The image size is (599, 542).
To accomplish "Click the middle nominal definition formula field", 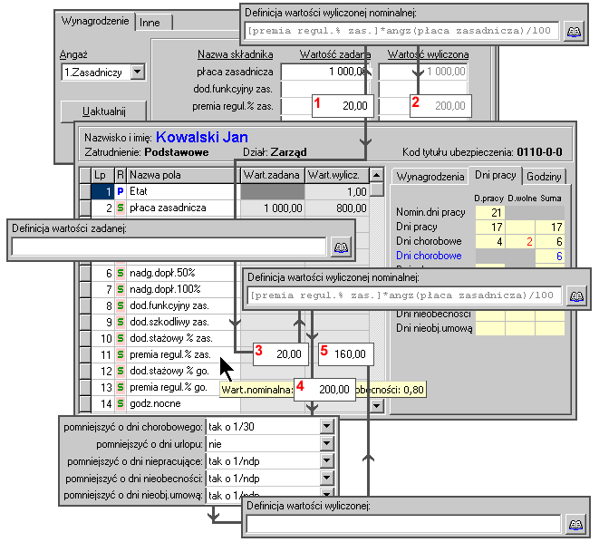I will tap(404, 295).
